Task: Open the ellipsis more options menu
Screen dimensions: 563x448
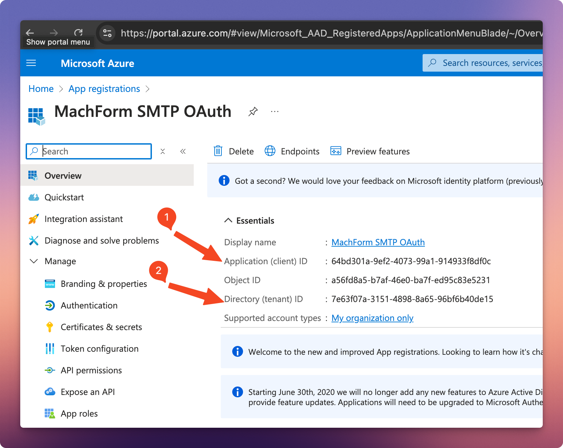Action: (275, 111)
